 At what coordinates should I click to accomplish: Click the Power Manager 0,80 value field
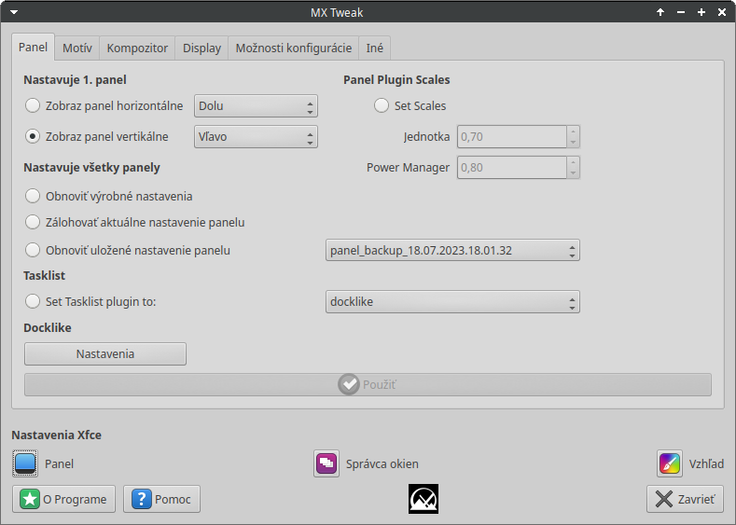pos(511,168)
